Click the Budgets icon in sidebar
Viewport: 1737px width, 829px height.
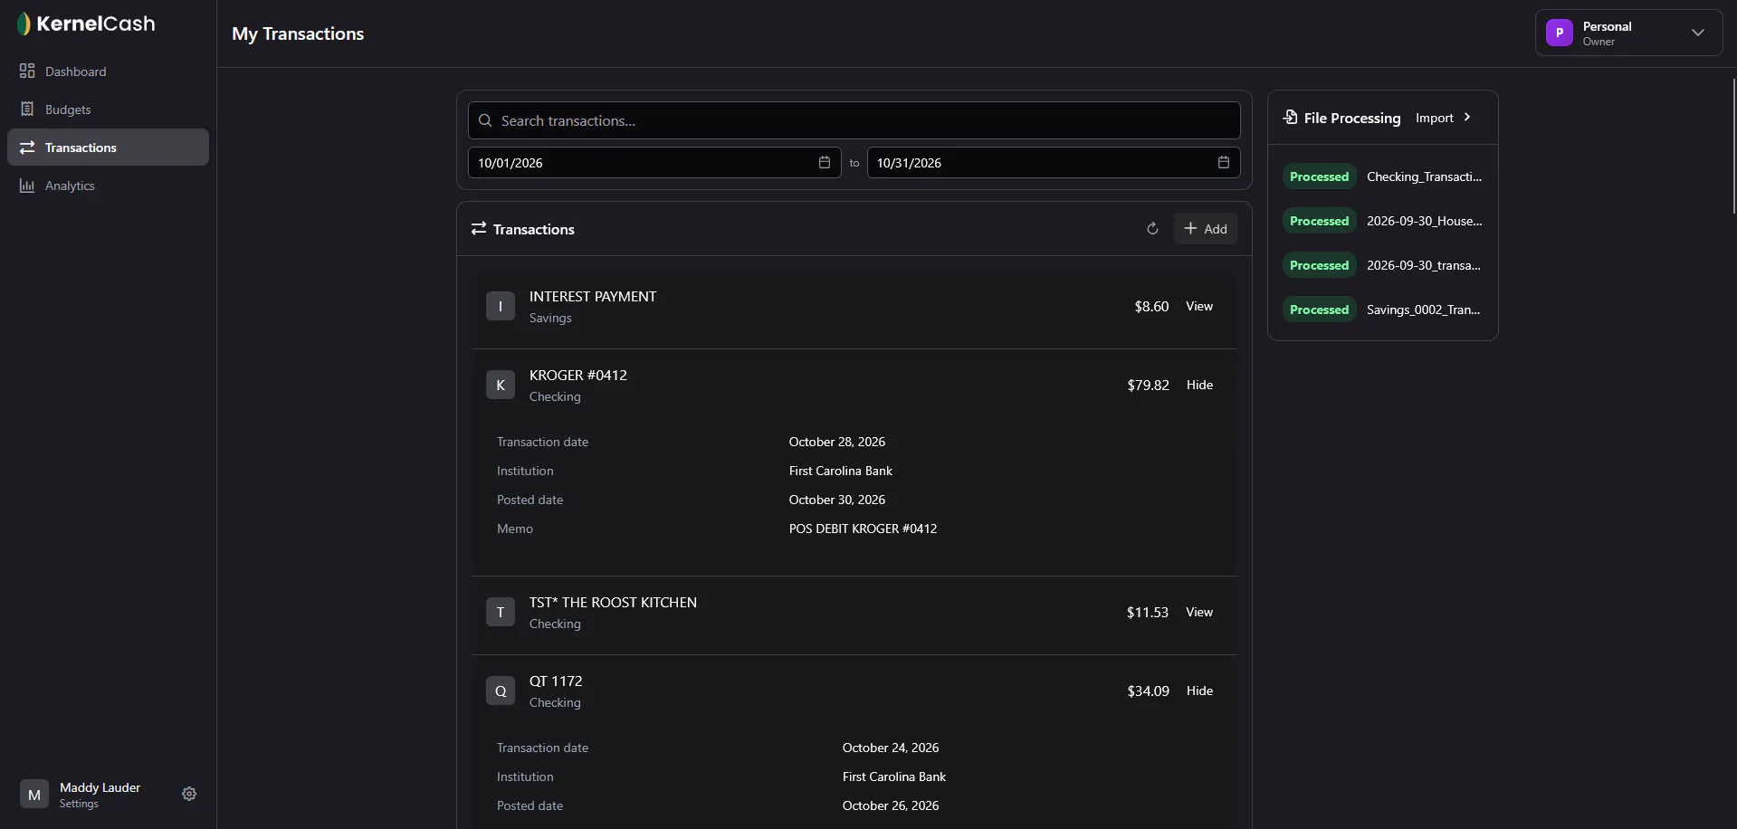27,109
